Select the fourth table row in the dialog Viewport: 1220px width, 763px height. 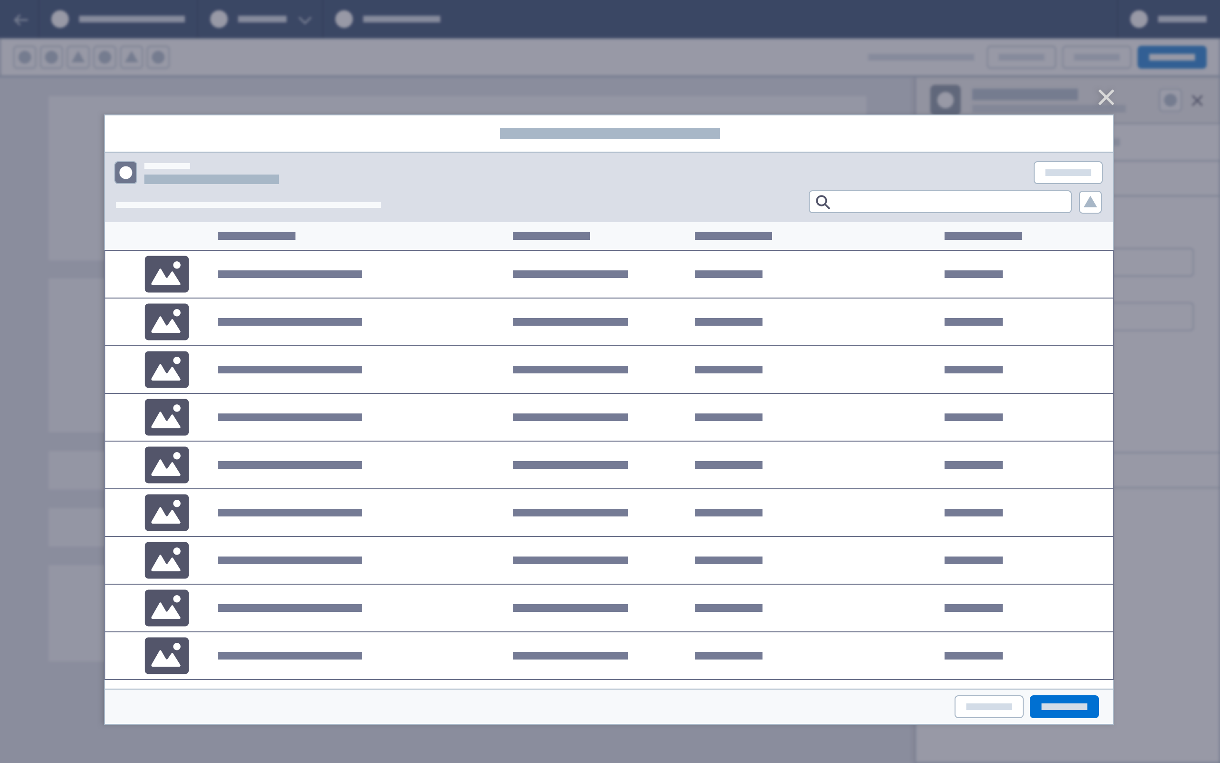(605, 417)
